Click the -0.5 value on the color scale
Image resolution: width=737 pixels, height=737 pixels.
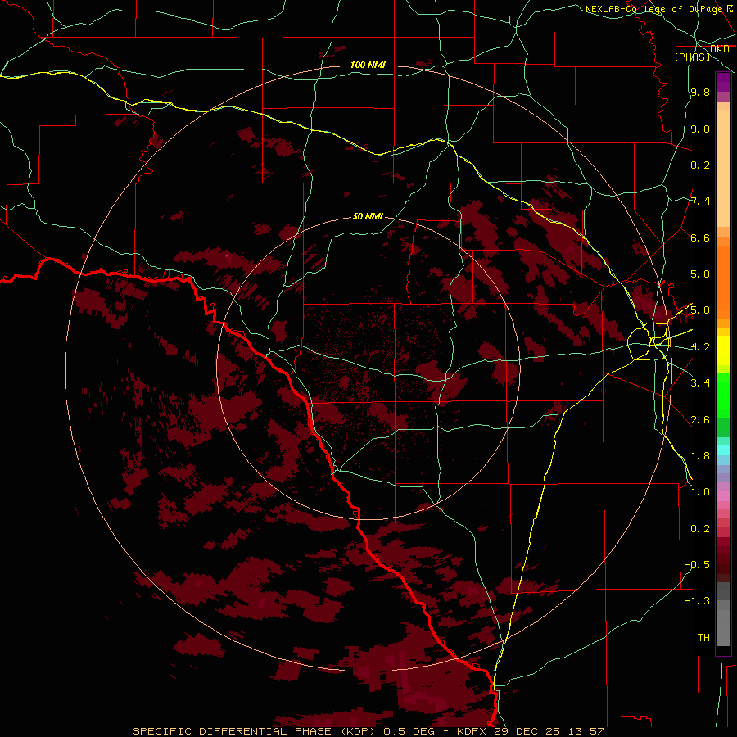point(697,565)
